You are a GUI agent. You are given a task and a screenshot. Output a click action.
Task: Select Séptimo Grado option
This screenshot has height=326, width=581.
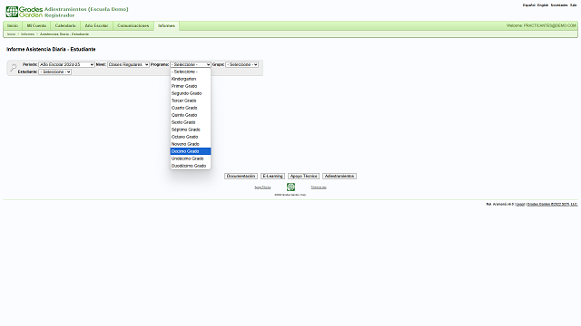[x=191, y=129]
